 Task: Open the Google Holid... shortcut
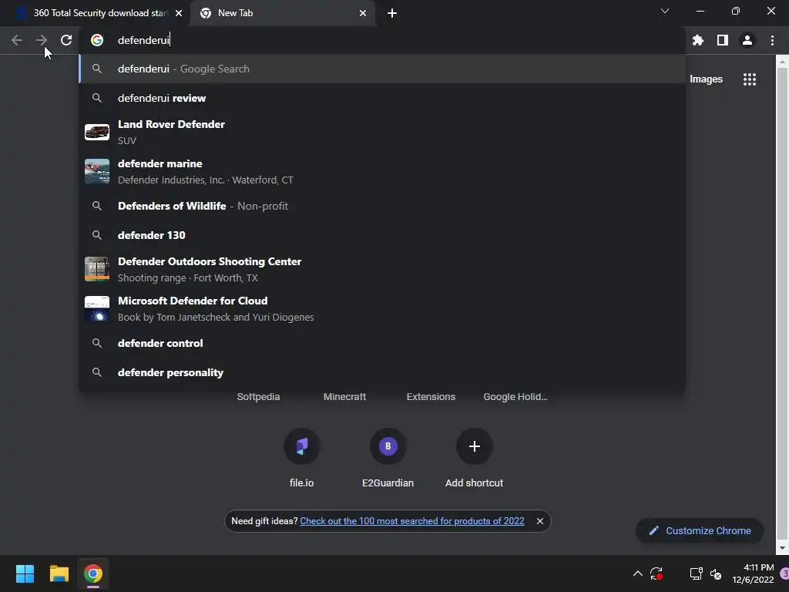[515, 397]
